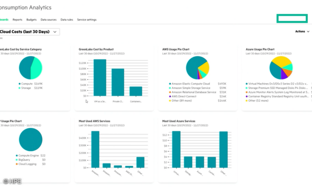Click the green dot beside Storage Premium SSD legend
The image size is (312, 187).
pyautogui.click(x=246, y=88)
